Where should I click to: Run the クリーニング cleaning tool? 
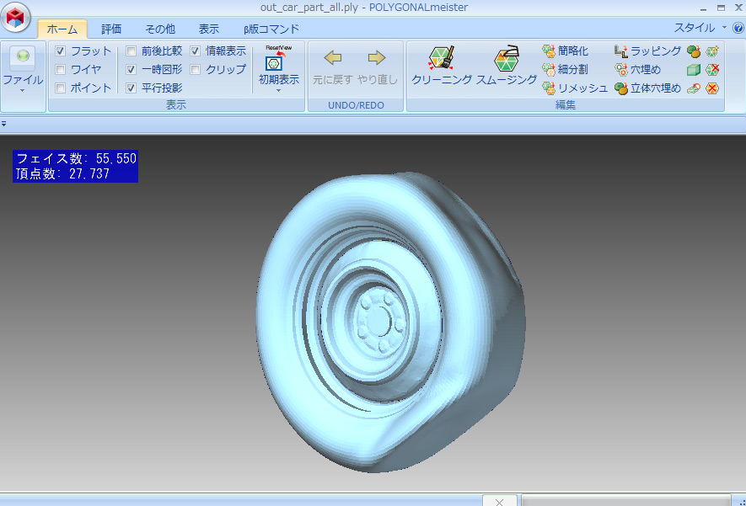(442, 66)
